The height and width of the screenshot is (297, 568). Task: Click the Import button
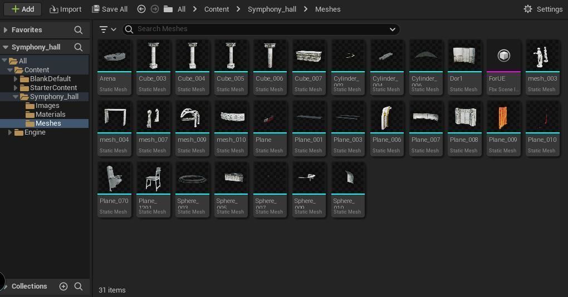tap(66, 9)
